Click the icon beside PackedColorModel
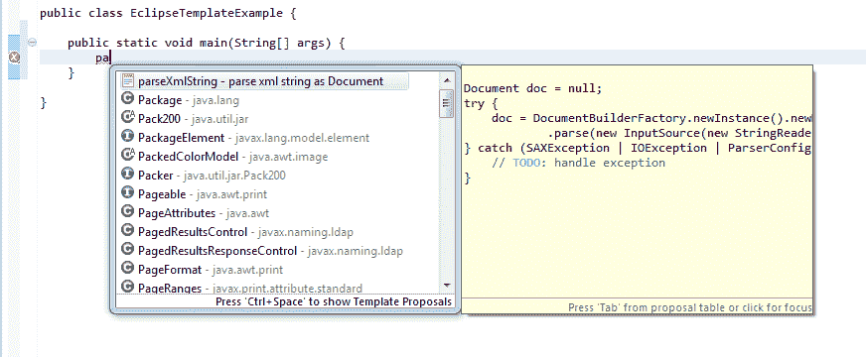The height and width of the screenshot is (357, 866). pyautogui.click(x=128, y=156)
